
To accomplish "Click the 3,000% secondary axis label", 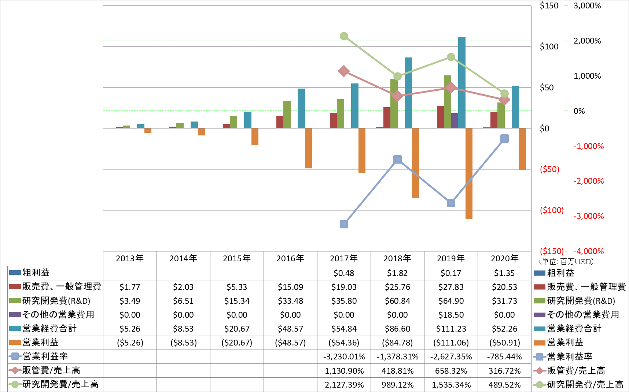I will click(x=587, y=5).
